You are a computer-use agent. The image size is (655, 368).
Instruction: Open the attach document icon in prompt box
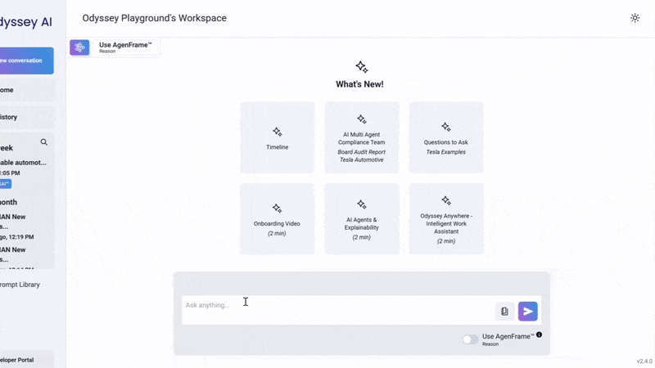[x=504, y=312]
